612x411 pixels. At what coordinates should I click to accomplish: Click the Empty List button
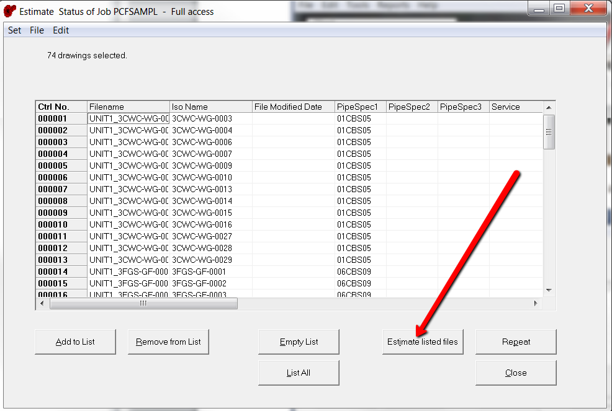299,342
